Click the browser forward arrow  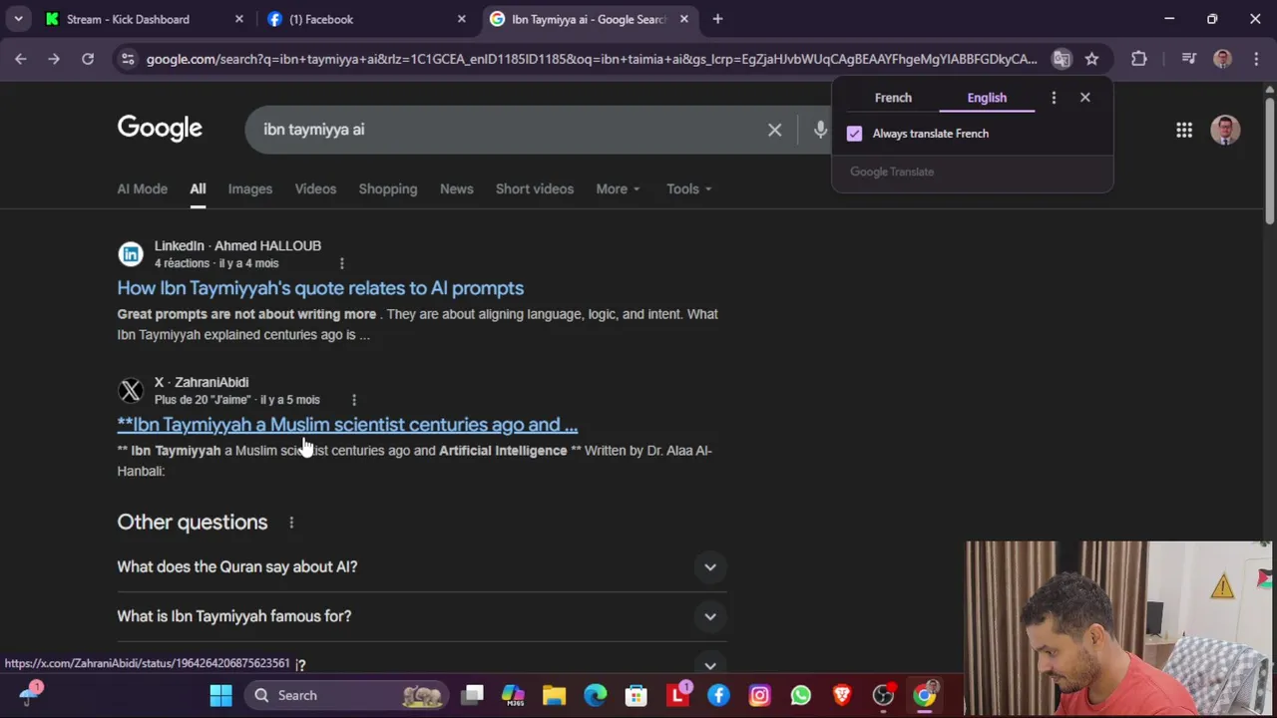click(54, 59)
